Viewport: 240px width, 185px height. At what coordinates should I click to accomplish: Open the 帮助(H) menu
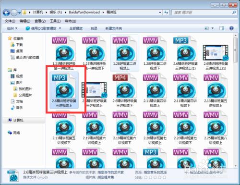click(x=71, y=21)
